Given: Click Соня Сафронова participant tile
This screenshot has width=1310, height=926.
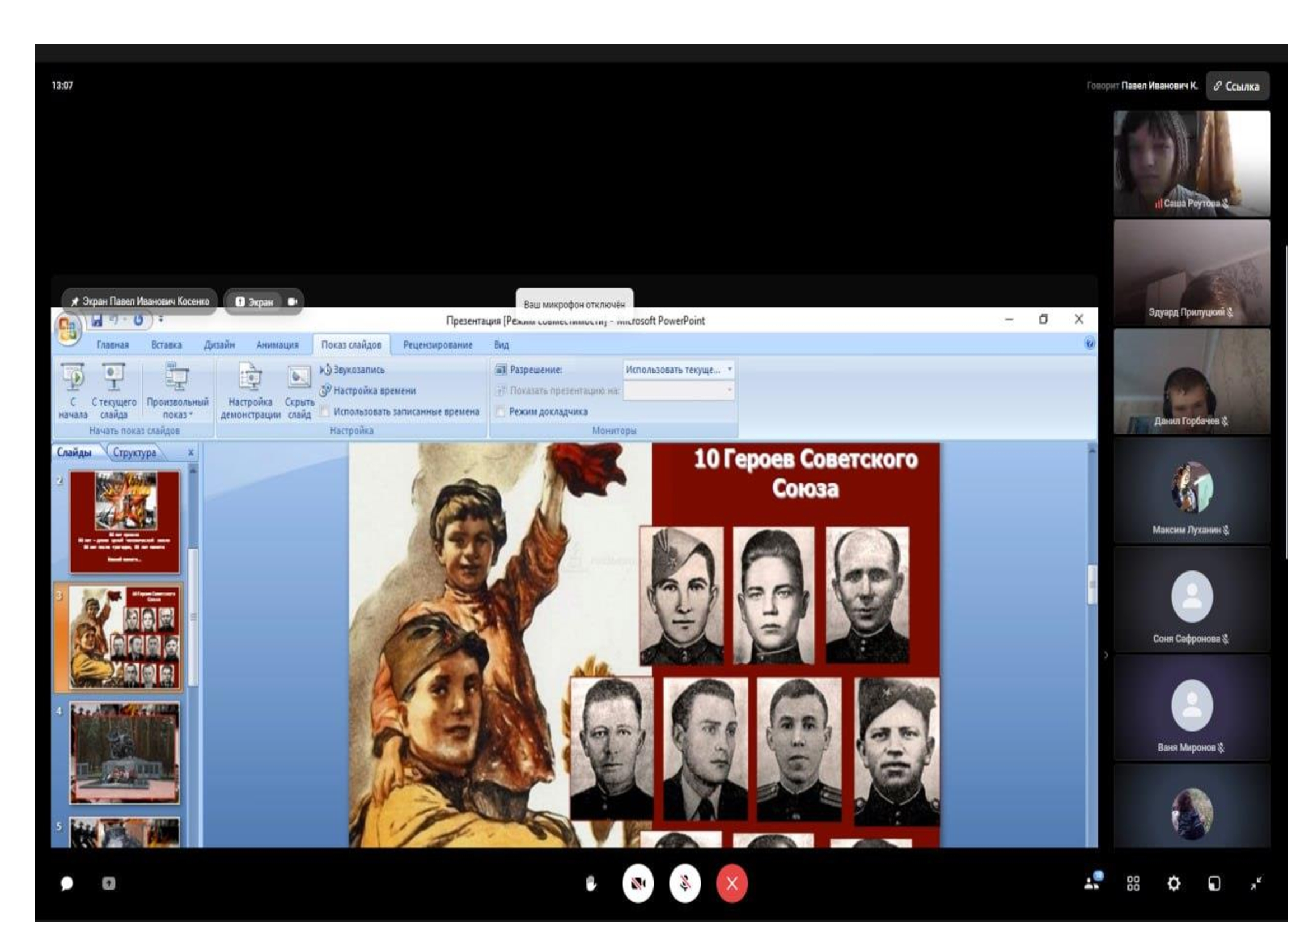Looking at the screenshot, I should [1192, 598].
